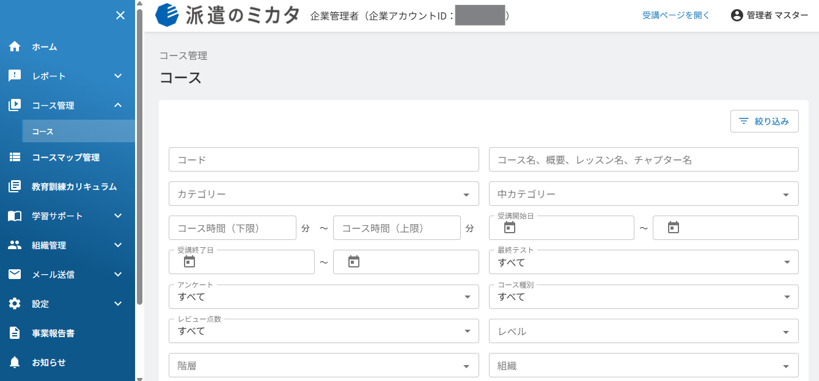Viewport: 819px width, 381px height.
Task: Select コース submenu item
Action: (78, 131)
